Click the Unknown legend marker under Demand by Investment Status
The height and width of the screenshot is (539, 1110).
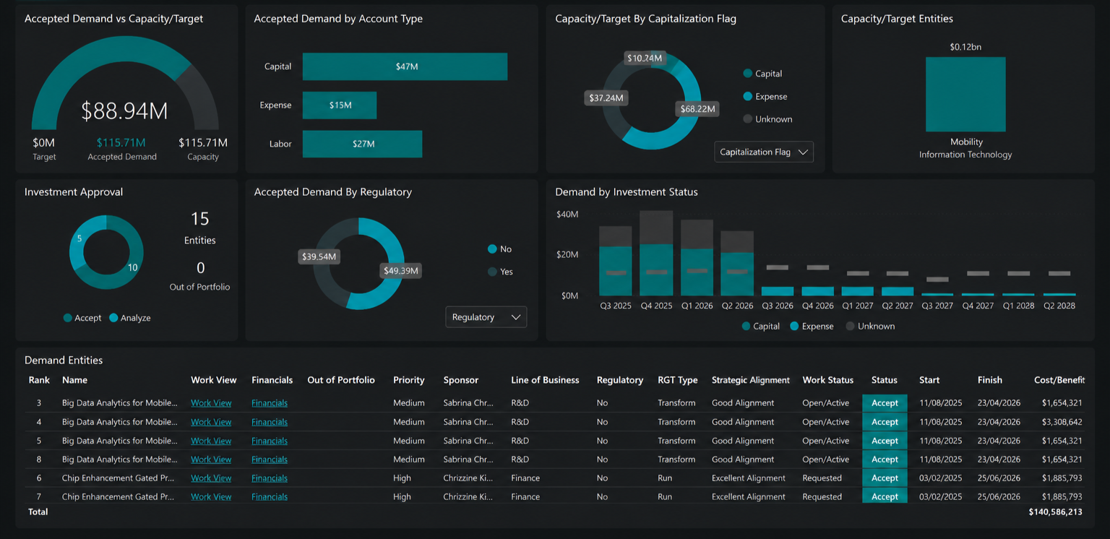point(851,327)
